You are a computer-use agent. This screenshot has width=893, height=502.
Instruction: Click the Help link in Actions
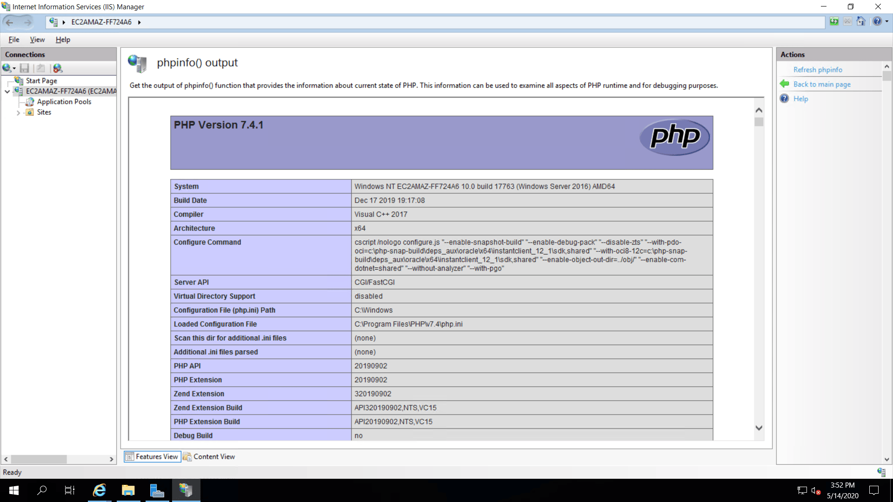(x=800, y=99)
